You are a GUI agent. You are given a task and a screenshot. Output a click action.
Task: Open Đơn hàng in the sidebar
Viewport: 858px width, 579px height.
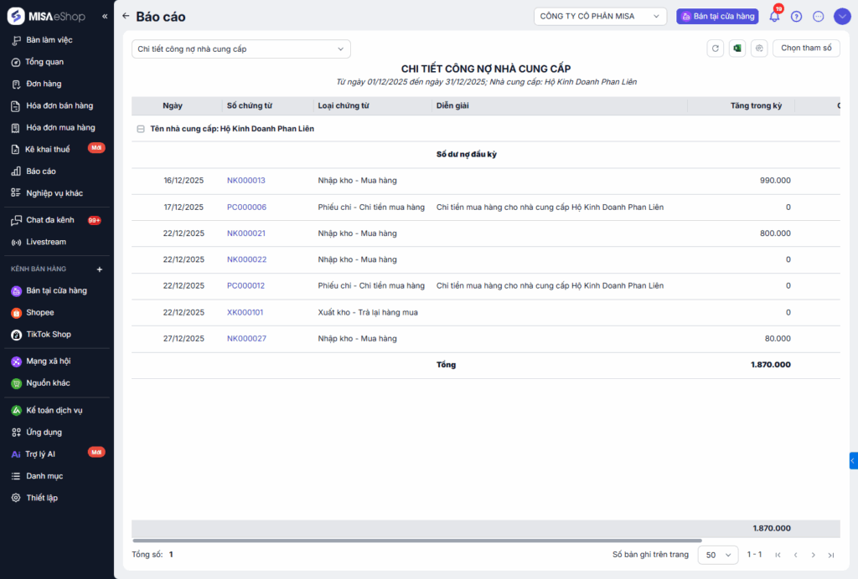[44, 84]
